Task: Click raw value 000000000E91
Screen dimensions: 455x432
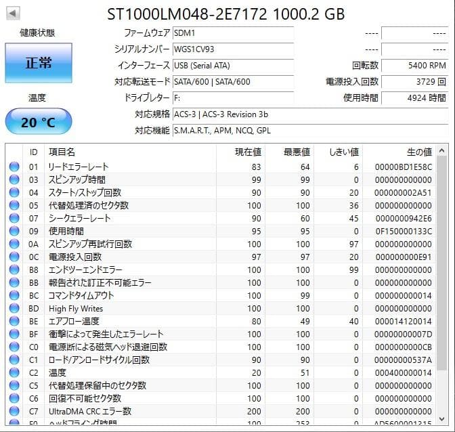Action: [404, 257]
